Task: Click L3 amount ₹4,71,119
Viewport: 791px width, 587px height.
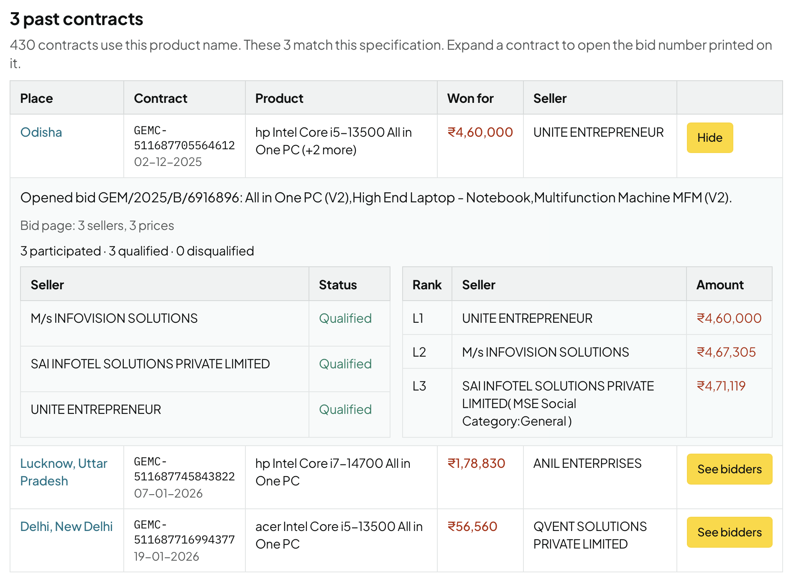Action: tap(721, 386)
